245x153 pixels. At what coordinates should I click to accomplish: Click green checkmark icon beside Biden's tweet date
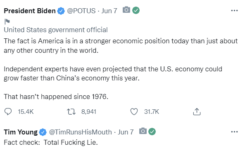pos(136,10)
